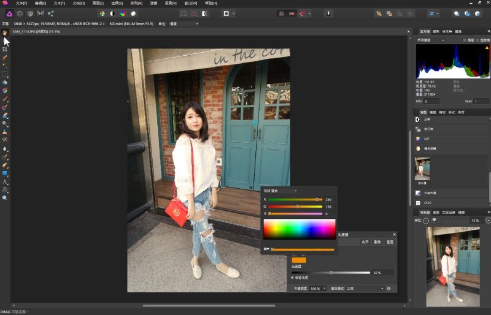Select the Crop tool in left toolbar

[x=5, y=49]
